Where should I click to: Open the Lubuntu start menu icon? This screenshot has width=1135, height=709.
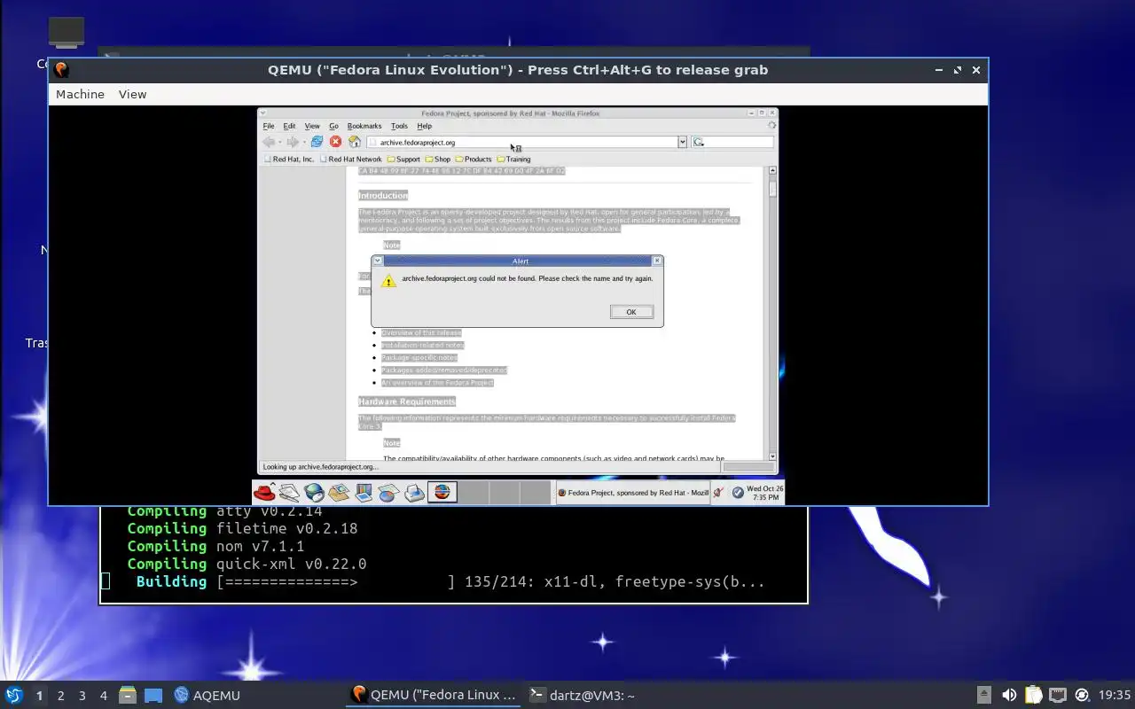13,695
